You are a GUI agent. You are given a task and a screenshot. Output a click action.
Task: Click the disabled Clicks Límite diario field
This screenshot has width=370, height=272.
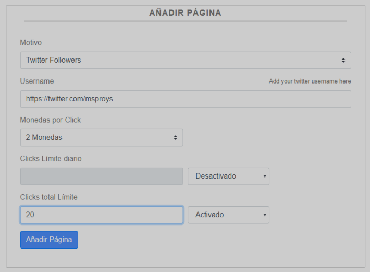click(102, 176)
